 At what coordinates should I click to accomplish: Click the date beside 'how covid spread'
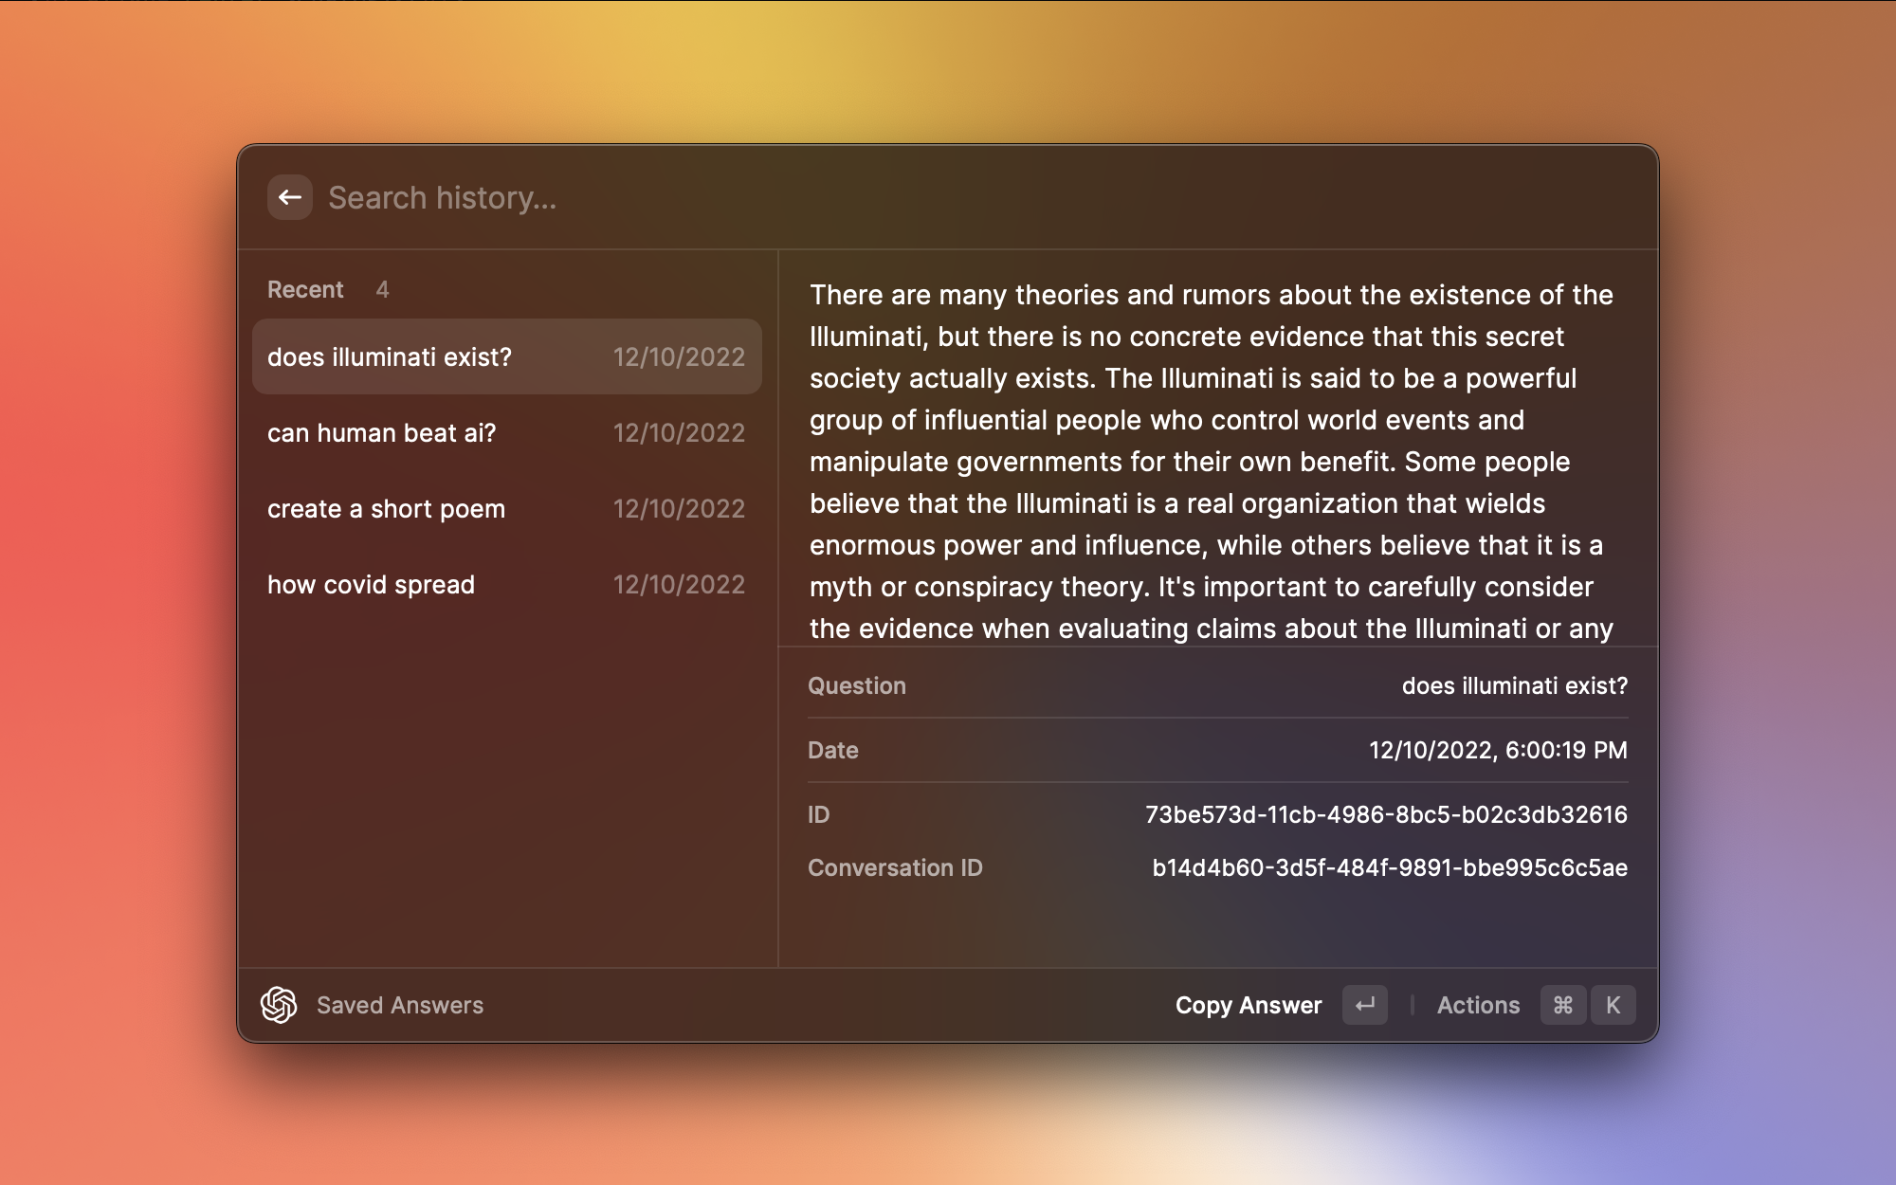click(679, 585)
